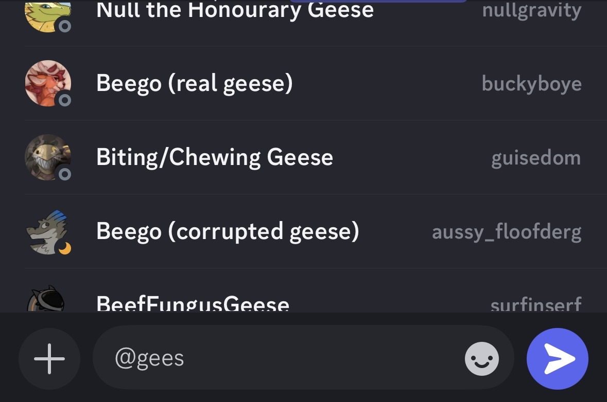Click the guisedom username label

tap(536, 158)
